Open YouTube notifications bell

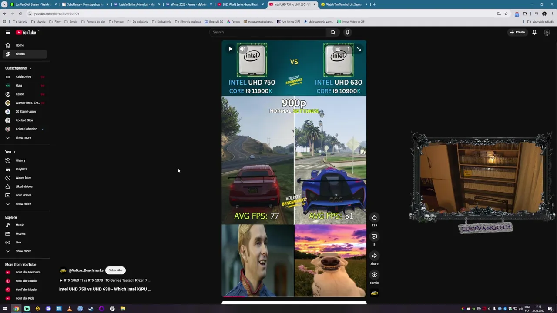point(534,32)
